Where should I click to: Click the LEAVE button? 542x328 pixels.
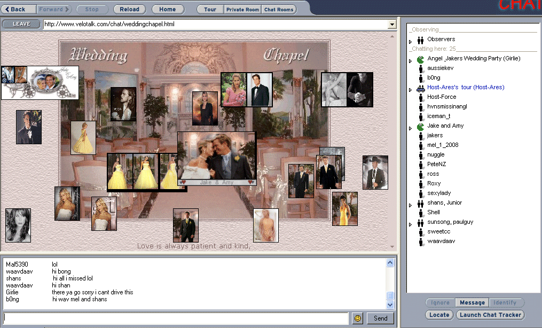(x=21, y=24)
